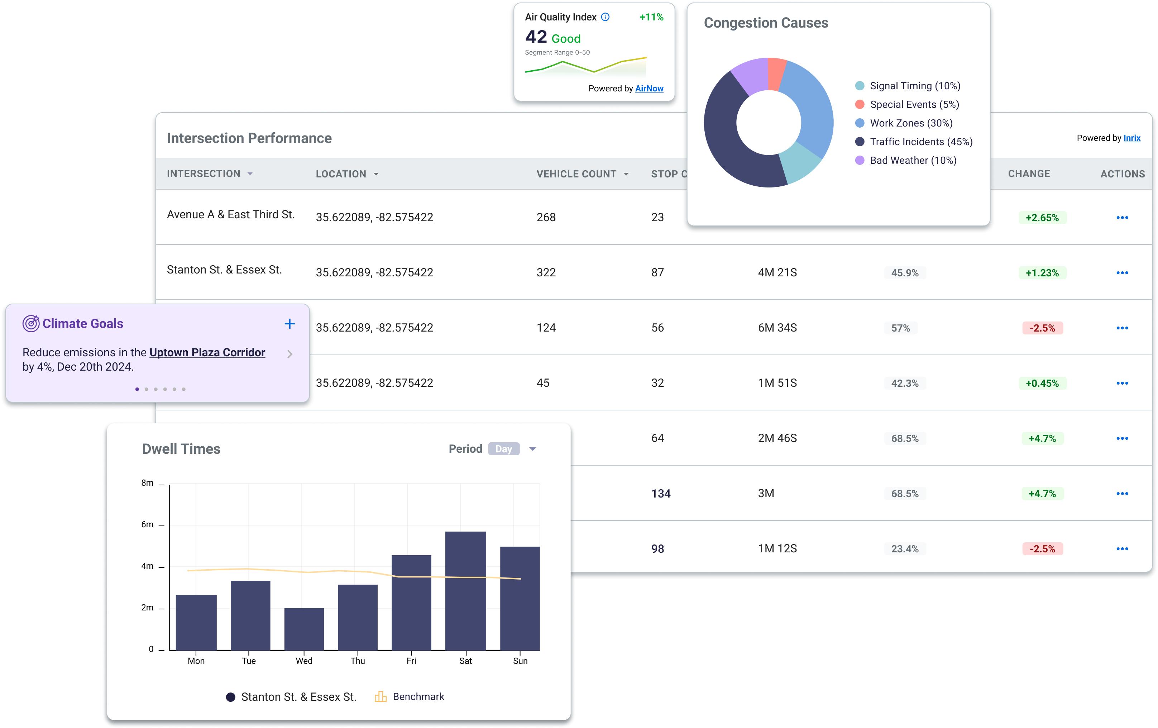Add a new climate goal with plus icon
The width and height of the screenshot is (1158, 728).
[x=289, y=324]
